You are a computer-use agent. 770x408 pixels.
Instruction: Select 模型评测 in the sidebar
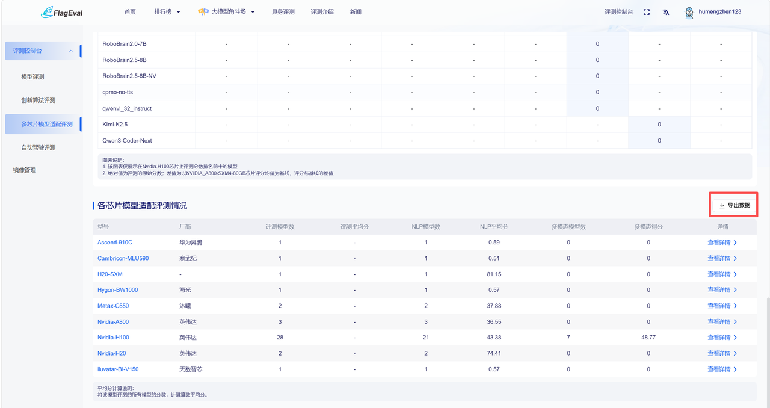click(x=32, y=77)
